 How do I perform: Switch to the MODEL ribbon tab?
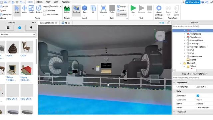[39, 2]
